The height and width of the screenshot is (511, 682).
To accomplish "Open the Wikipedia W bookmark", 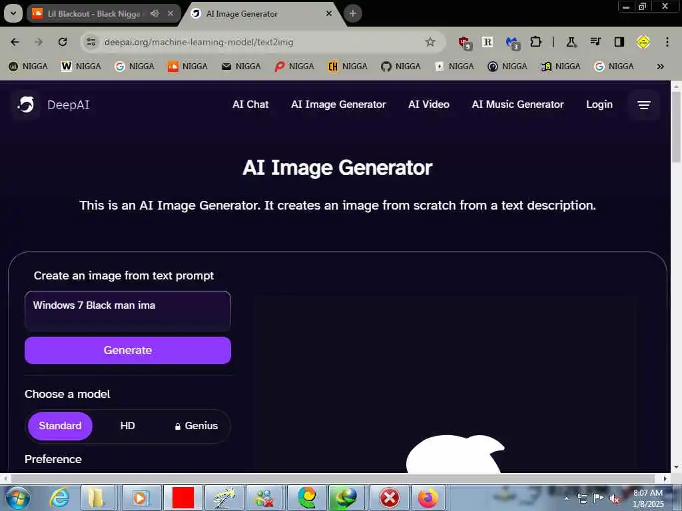I will point(81,66).
